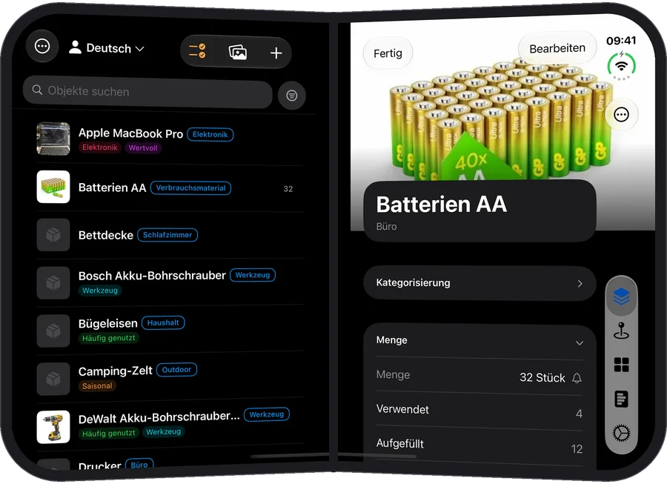Select the location pin tab in side rail
Viewport: 667px width, 484px height.
pos(622,331)
